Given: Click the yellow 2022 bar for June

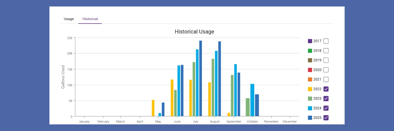Looking at the screenshot, I should pyautogui.click(x=172, y=98).
